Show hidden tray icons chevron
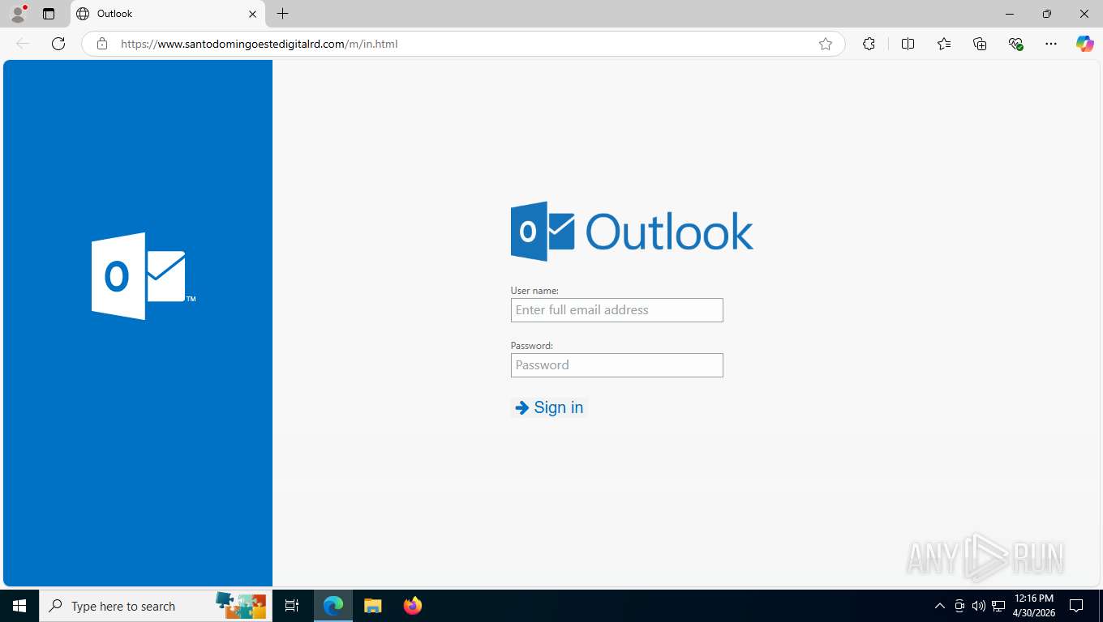 click(x=940, y=606)
